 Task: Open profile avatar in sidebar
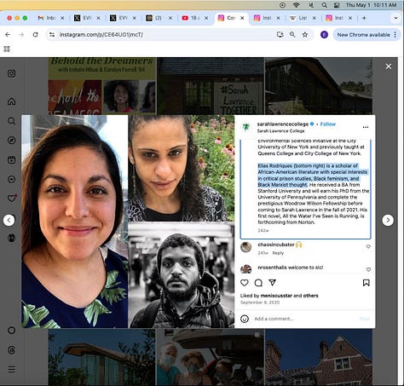(11, 238)
